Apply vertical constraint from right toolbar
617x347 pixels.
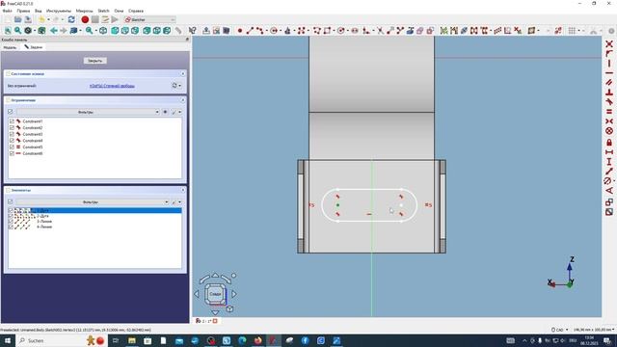pyautogui.click(x=609, y=64)
